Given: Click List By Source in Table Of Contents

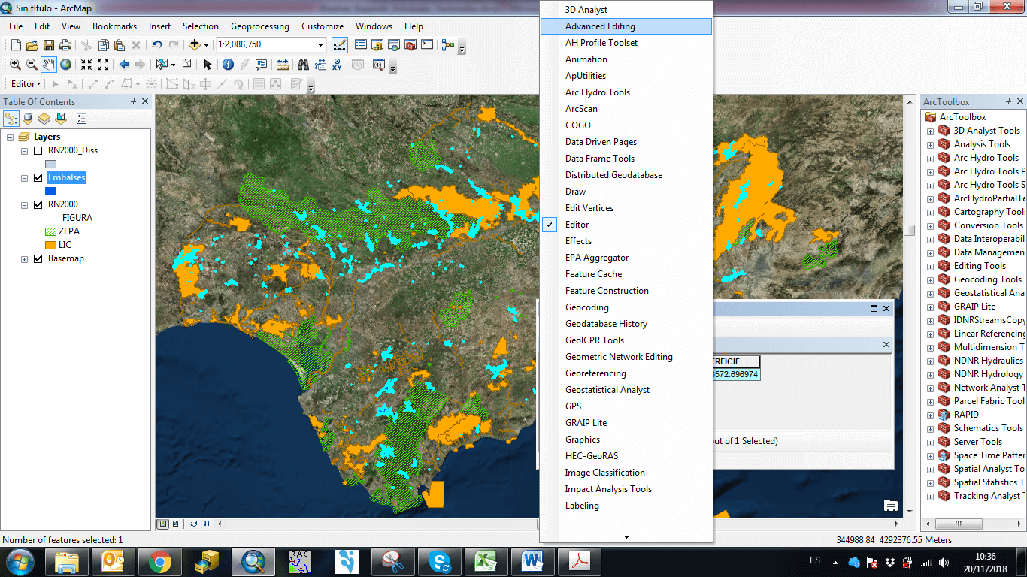Looking at the screenshot, I should (29, 119).
